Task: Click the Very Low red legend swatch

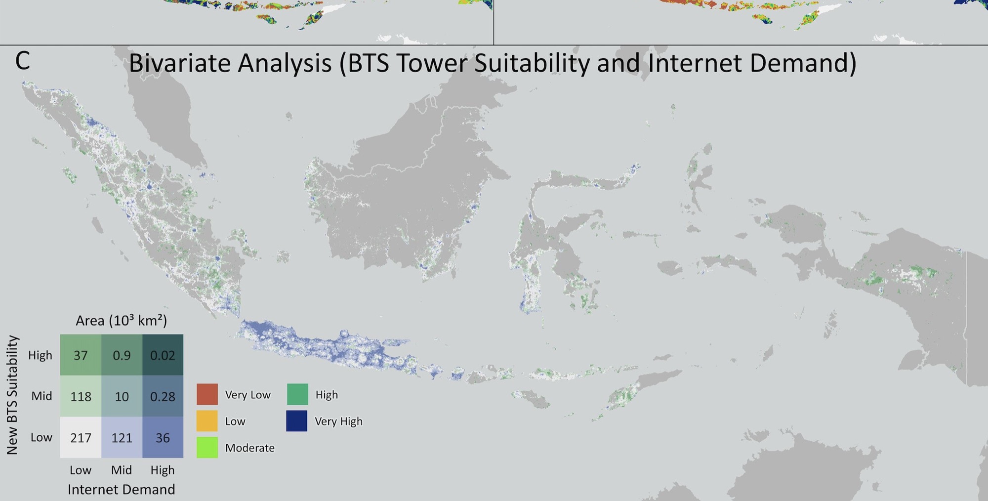Action: tap(207, 394)
